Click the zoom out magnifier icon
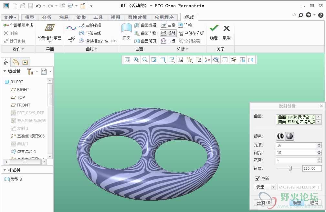Viewport: 326px width, 212px height. 145,60
